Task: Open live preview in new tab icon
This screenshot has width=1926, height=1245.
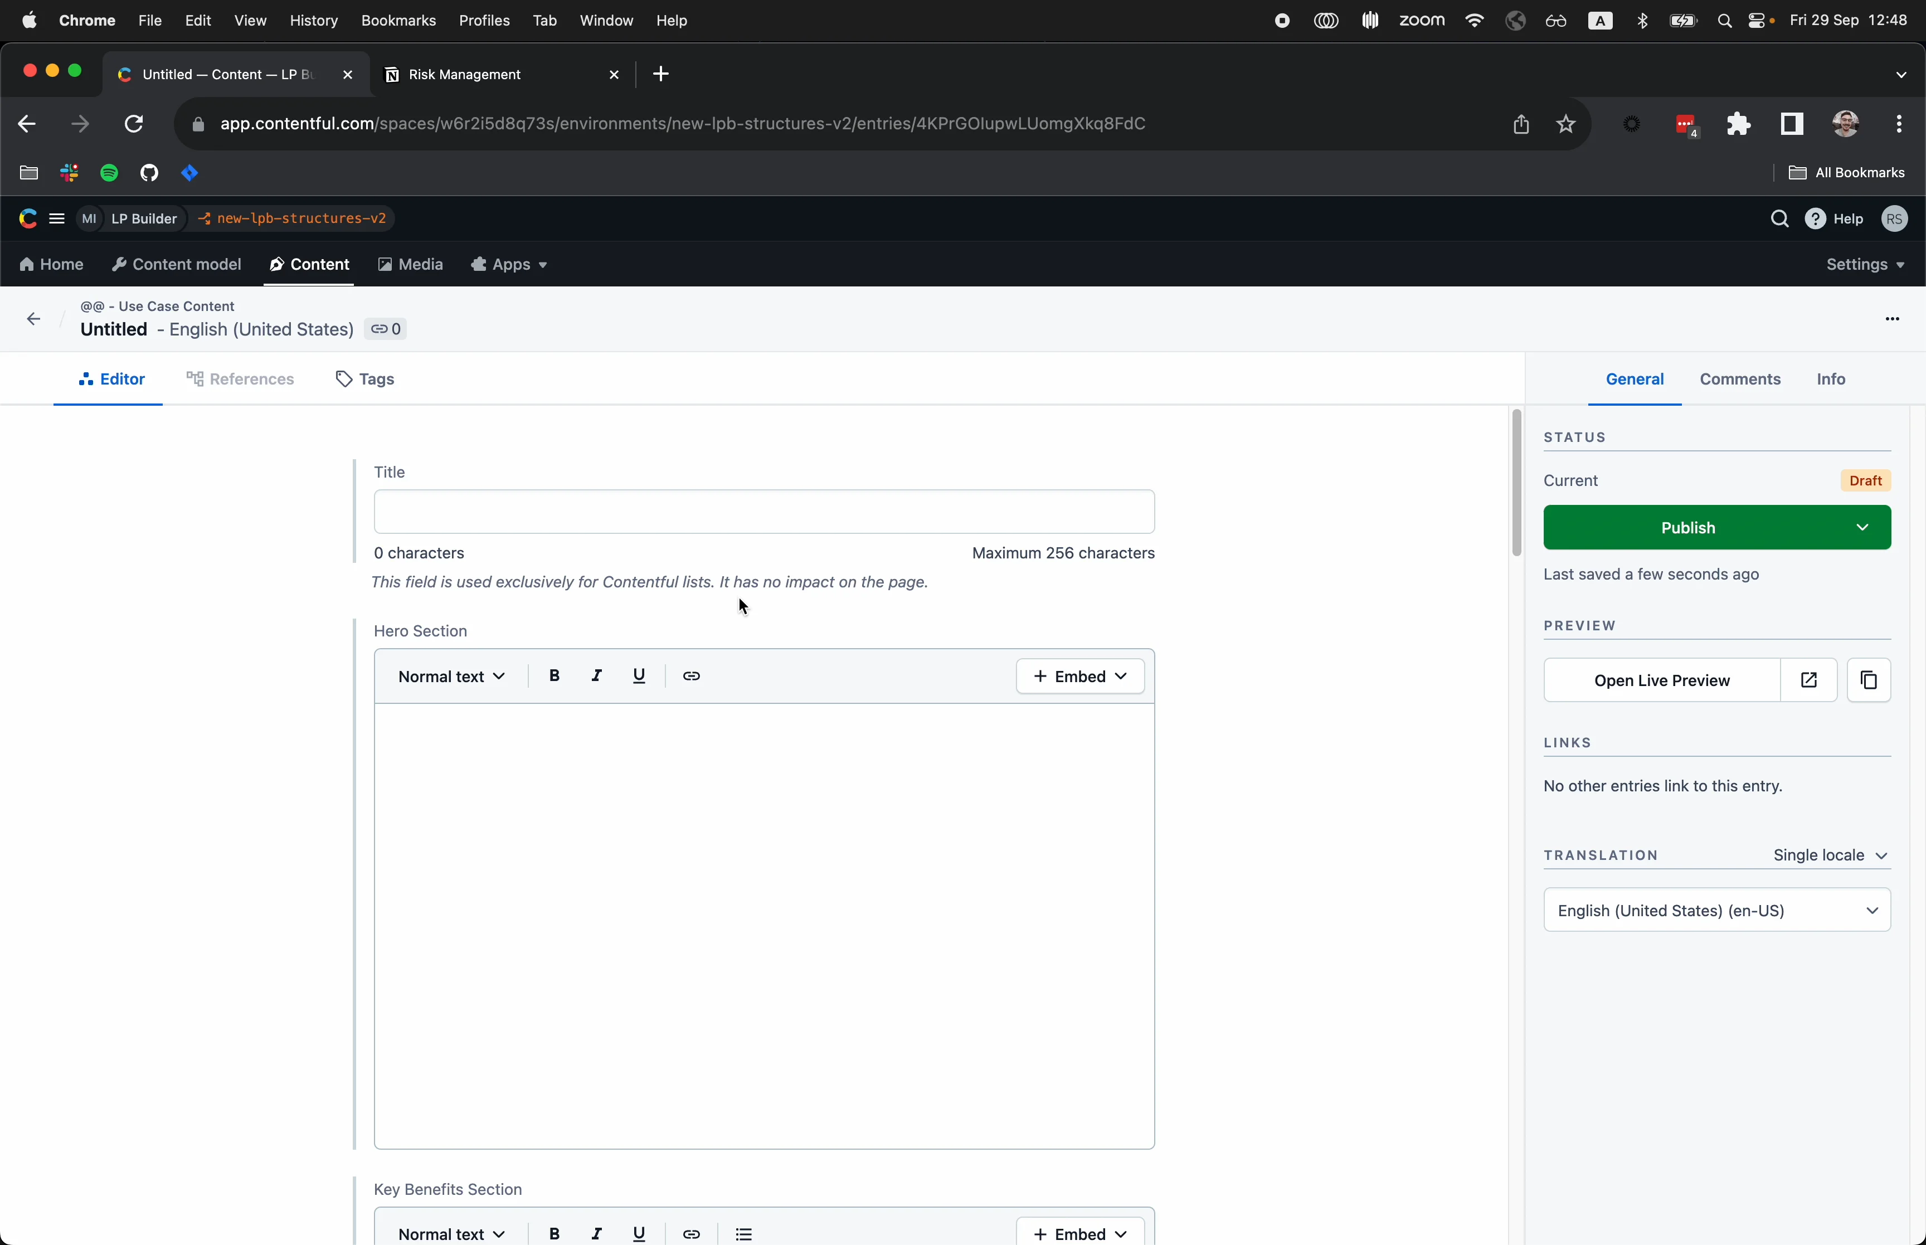Action: [1809, 680]
